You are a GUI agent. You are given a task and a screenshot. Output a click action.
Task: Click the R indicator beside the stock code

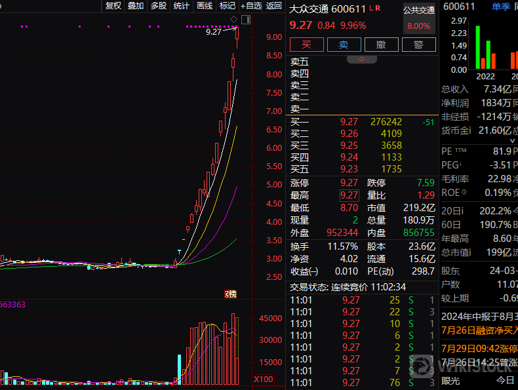(x=378, y=9)
